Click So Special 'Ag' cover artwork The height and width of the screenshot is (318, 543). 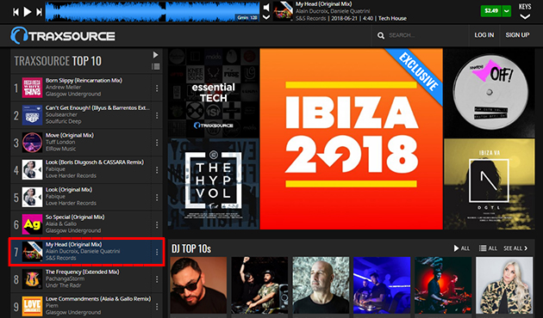click(32, 224)
